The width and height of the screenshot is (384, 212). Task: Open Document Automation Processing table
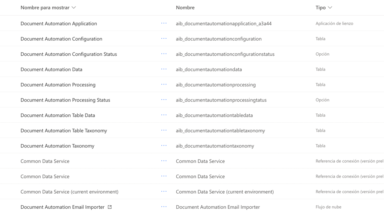point(58,85)
